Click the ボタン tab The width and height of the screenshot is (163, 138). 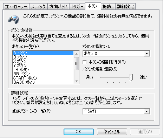93,6
